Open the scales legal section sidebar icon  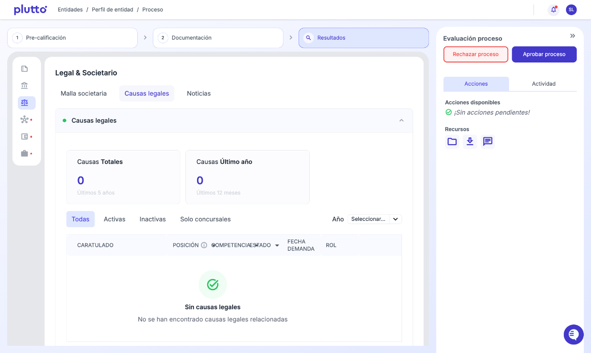25,103
